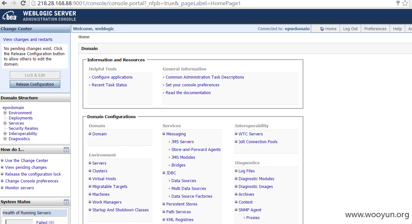Viewport: 412px width, 224px height.
Task: Open the Migratable Targets link
Action: pyautogui.click(x=110, y=187)
